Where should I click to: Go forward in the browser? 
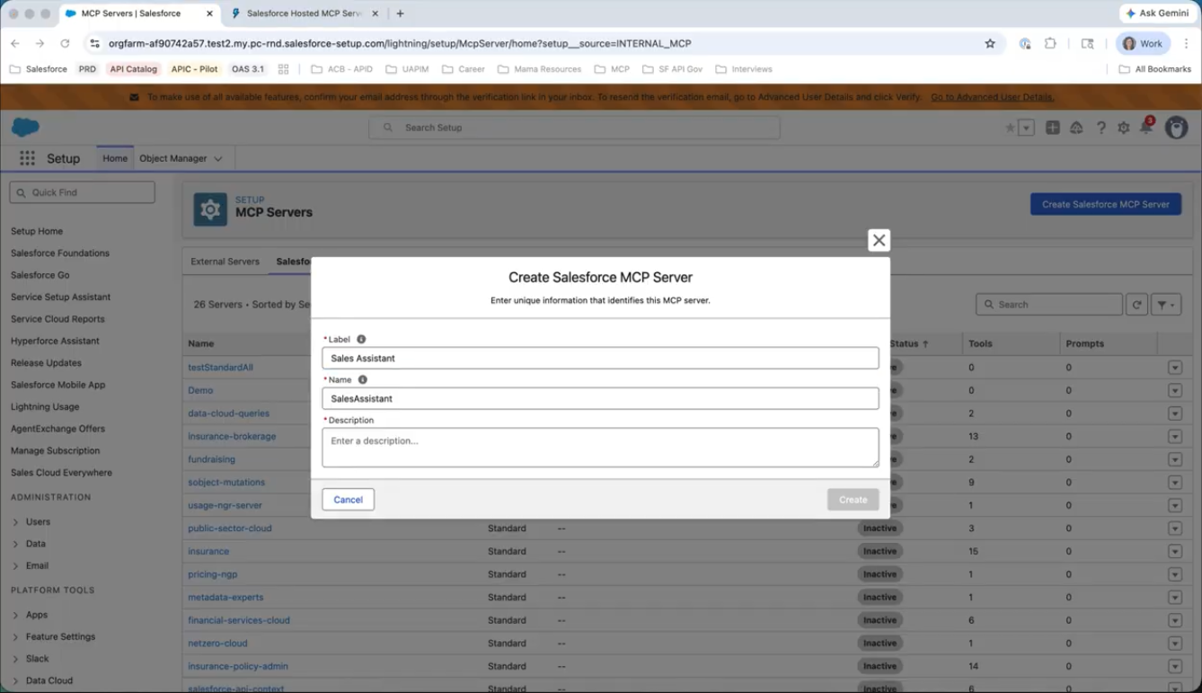click(40, 43)
